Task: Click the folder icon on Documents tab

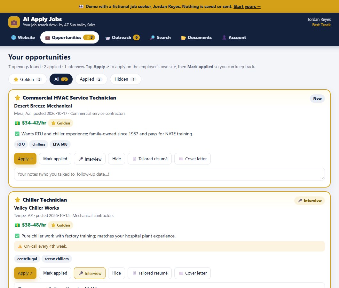Action: [183, 38]
